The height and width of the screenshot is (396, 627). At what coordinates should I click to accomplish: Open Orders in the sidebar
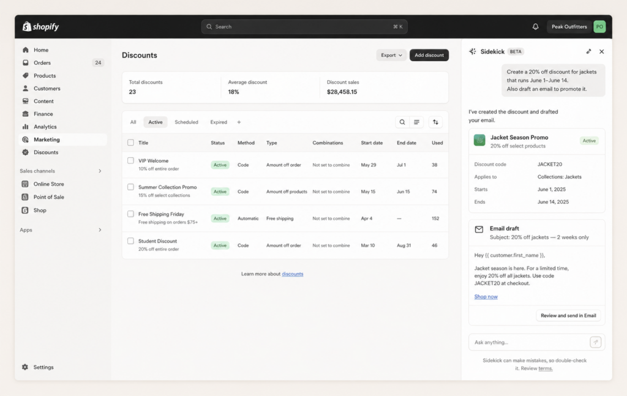click(62, 63)
